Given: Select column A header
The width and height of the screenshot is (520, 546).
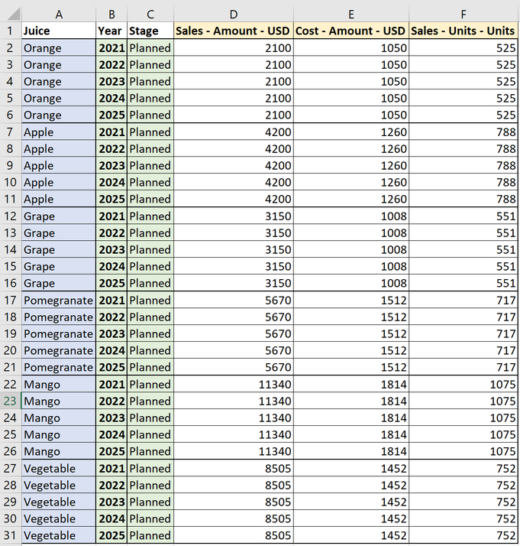Looking at the screenshot, I should click(x=59, y=15).
